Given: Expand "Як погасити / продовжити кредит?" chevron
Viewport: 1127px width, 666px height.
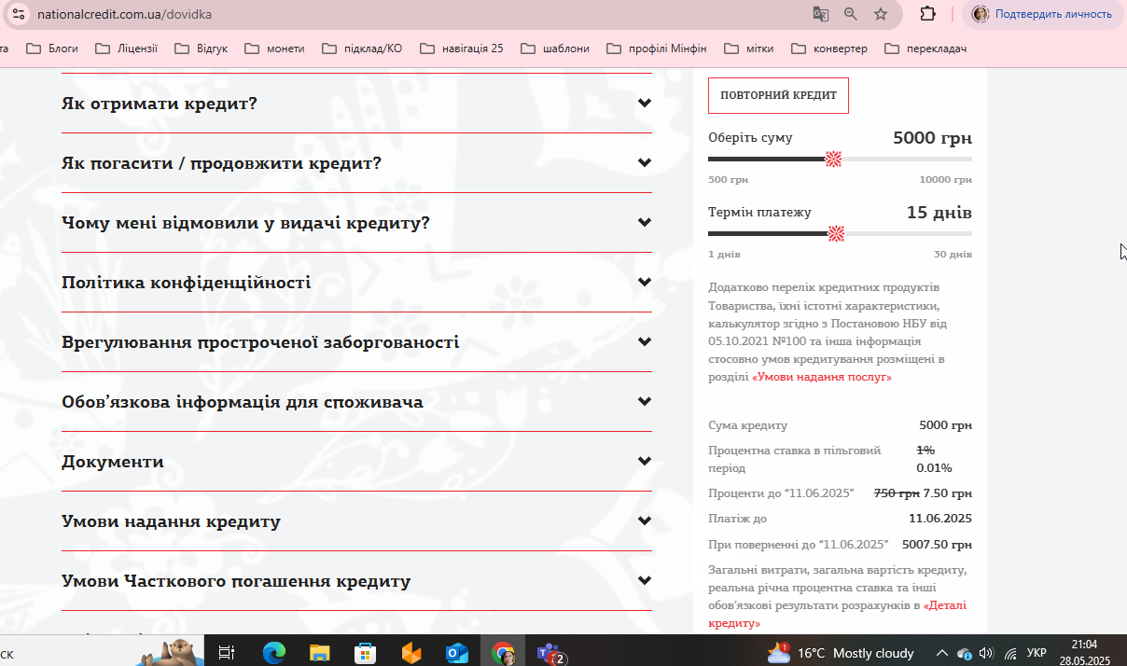Looking at the screenshot, I should pyautogui.click(x=644, y=163).
